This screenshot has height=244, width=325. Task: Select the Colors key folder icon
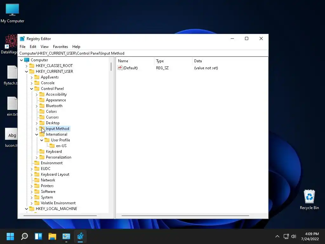tap(42, 112)
